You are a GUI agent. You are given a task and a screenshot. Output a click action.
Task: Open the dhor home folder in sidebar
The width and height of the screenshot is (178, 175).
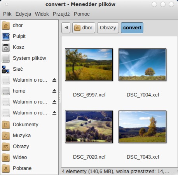click(x=29, y=25)
